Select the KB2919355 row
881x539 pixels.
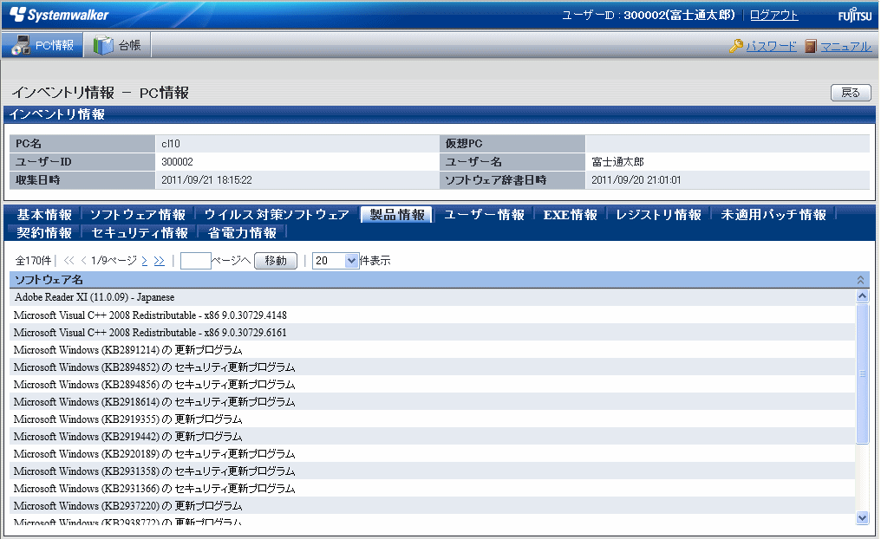click(433, 419)
